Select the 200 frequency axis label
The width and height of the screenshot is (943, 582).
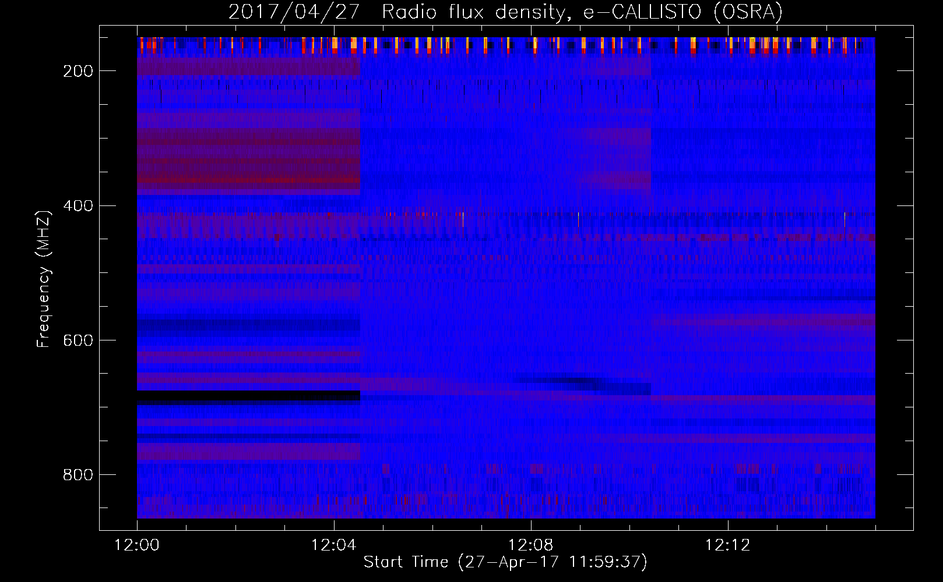pyautogui.click(x=78, y=71)
